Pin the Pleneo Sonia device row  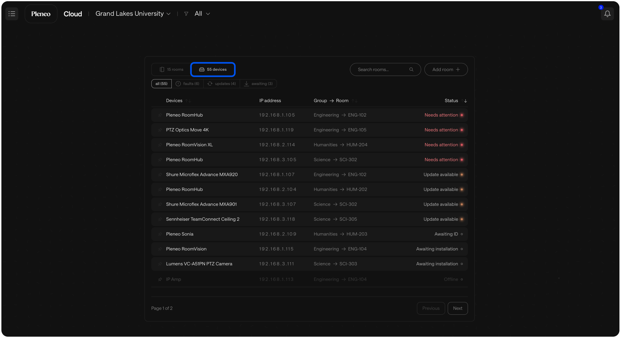point(160,234)
